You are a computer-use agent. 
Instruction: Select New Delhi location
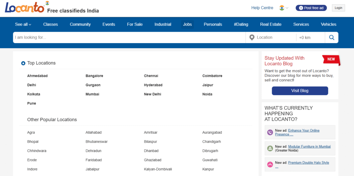[x=152, y=94]
